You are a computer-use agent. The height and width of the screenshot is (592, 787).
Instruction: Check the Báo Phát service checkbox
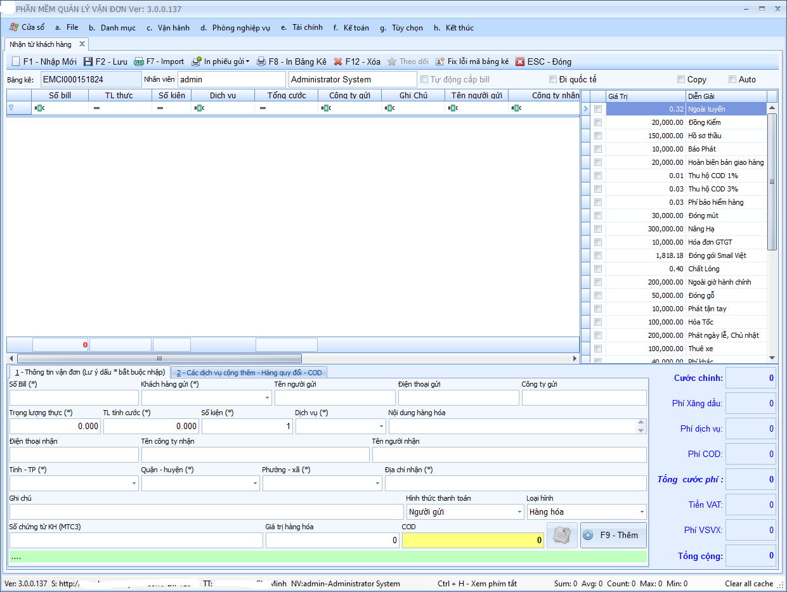point(597,149)
